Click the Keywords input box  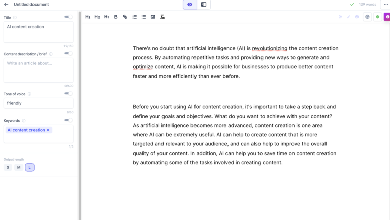tap(38, 134)
